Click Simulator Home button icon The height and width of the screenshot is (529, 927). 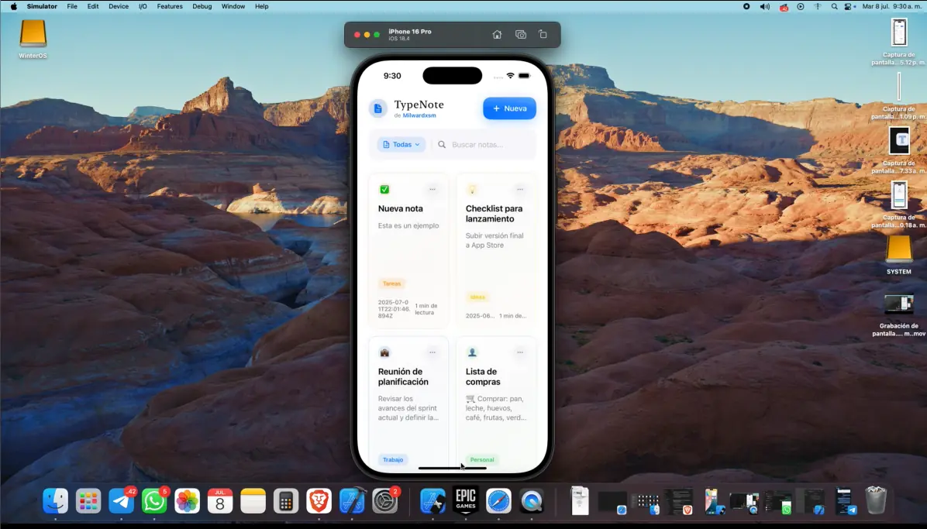[497, 35]
